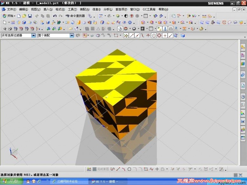
Task: Click the Windows 开始 Start button
Action: [11, 182]
